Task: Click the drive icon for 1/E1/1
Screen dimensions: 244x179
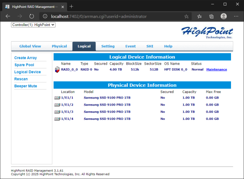Action: click(57, 97)
